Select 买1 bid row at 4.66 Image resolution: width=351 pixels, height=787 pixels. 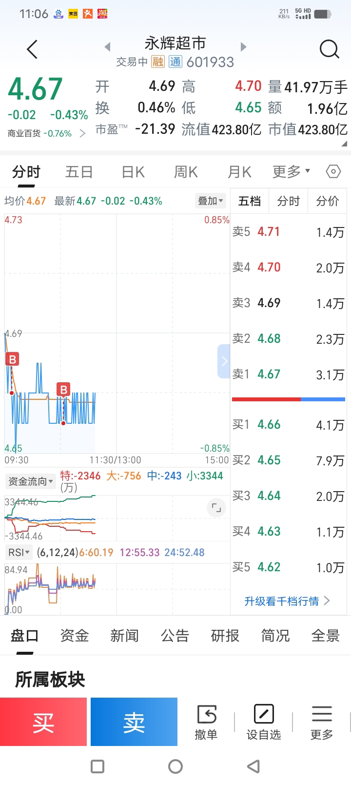[289, 425]
